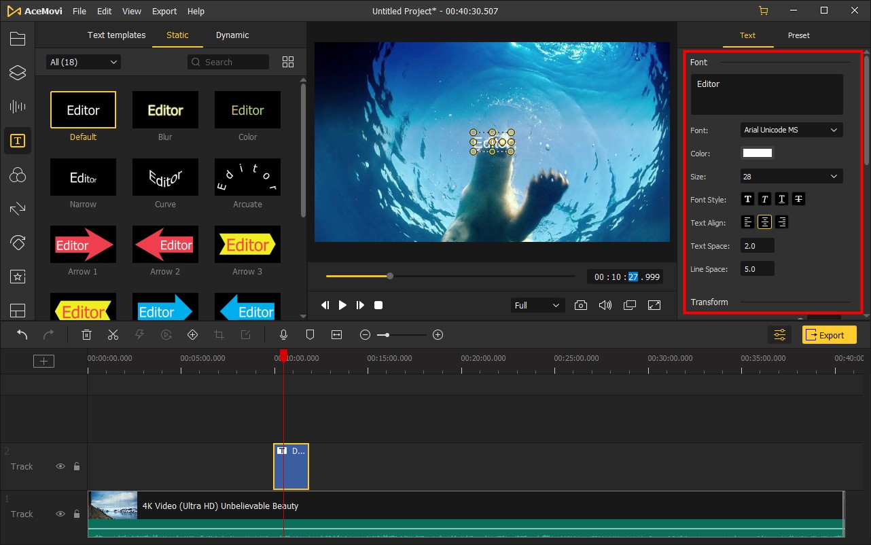Click the split scissors tool
Image resolution: width=871 pixels, height=545 pixels.
pyautogui.click(x=113, y=334)
